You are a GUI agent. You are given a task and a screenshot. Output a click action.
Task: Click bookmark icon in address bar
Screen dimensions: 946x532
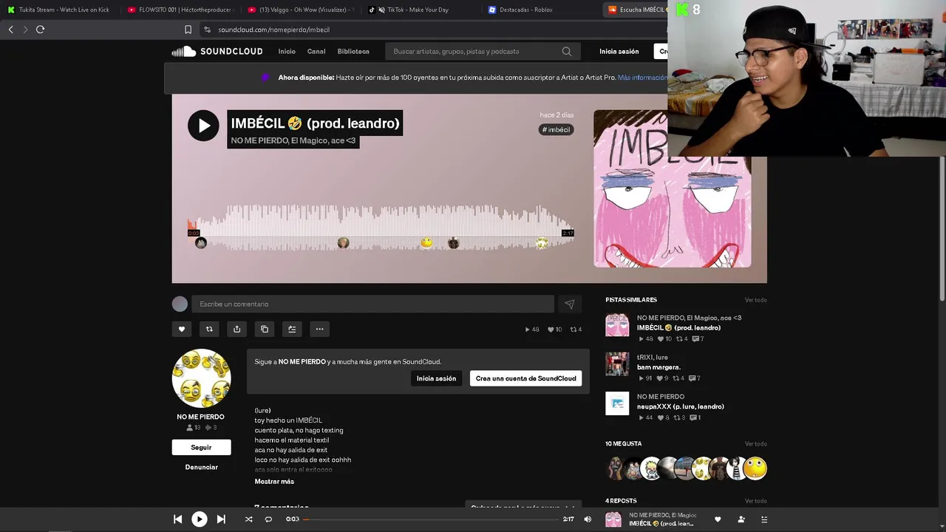click(188, 30)
